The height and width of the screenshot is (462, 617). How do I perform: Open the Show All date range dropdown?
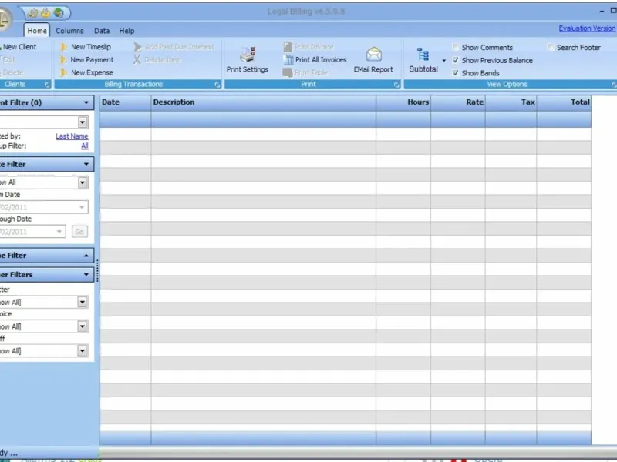83,182
